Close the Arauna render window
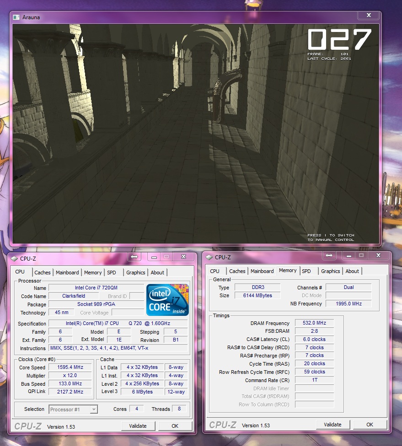 [368, 16]
